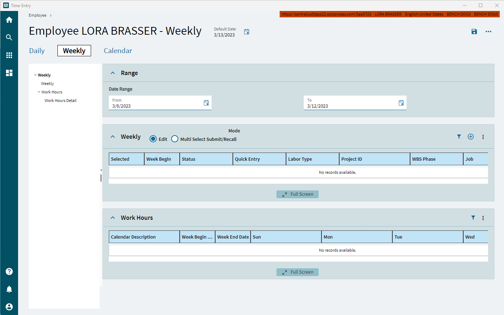Go to Home in sidebar

click(x=9, y=20)
